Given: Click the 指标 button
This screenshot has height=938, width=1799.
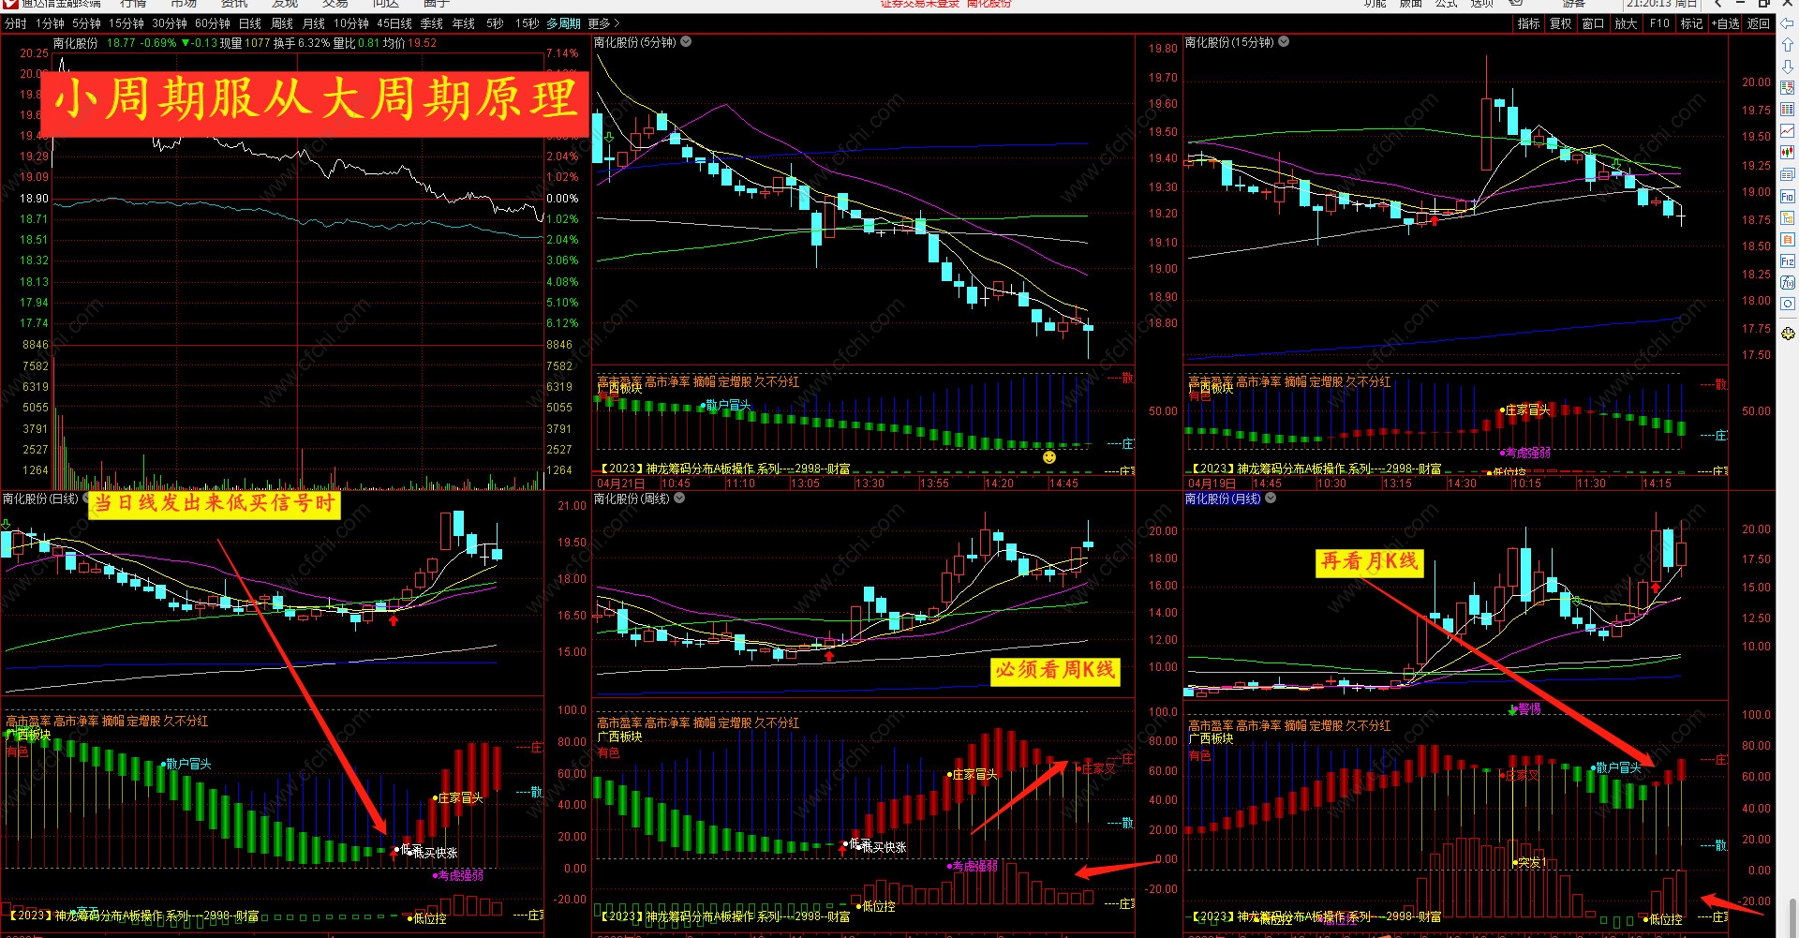Looking at the screenshot, I should (x=1529, y=23).
